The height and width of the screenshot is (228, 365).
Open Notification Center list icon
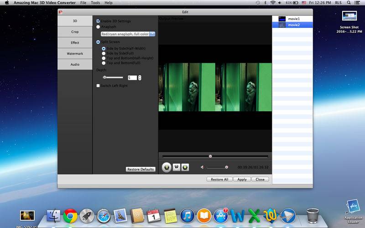pos(357,3)
